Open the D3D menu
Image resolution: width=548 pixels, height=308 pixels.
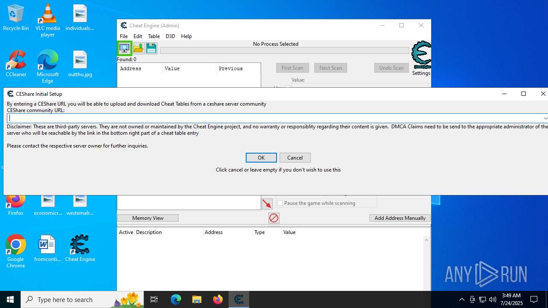(x=170, y=36)
